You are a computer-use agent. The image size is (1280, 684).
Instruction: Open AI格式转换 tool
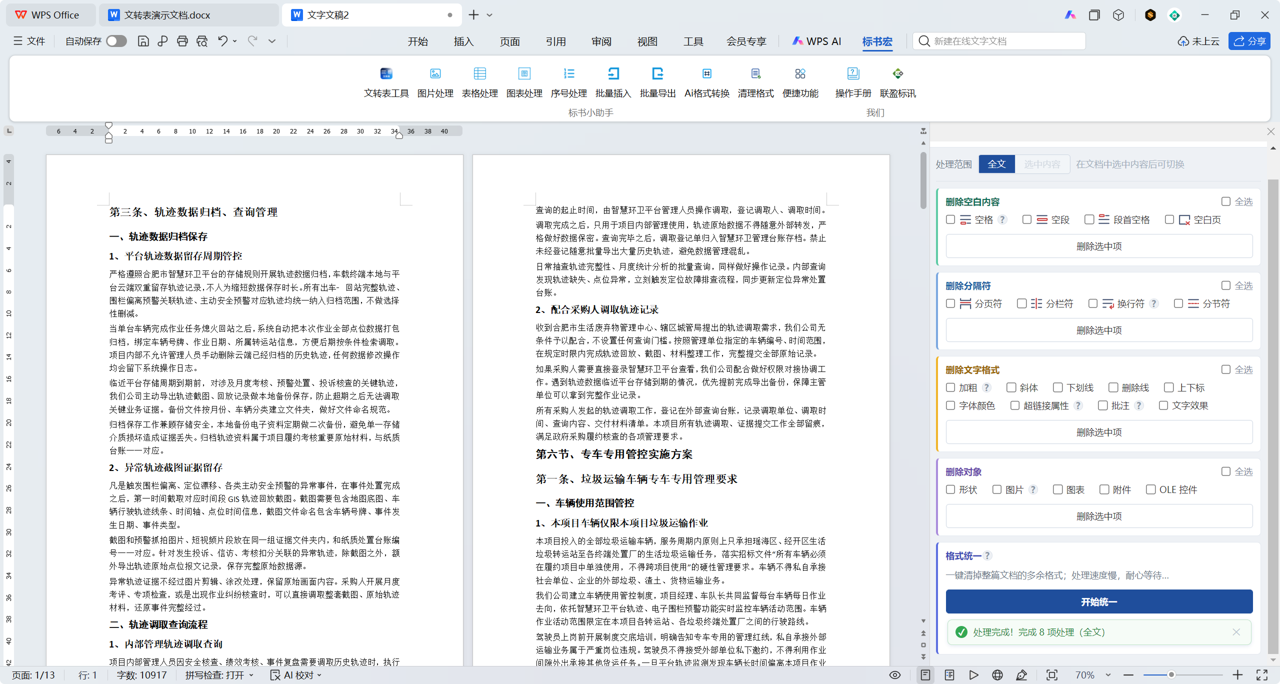click(706, 82)
